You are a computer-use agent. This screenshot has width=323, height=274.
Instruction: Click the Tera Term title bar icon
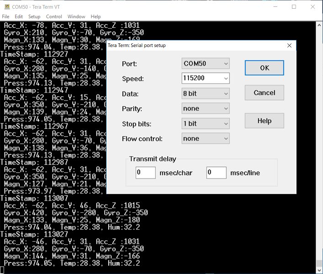point(7,7)
